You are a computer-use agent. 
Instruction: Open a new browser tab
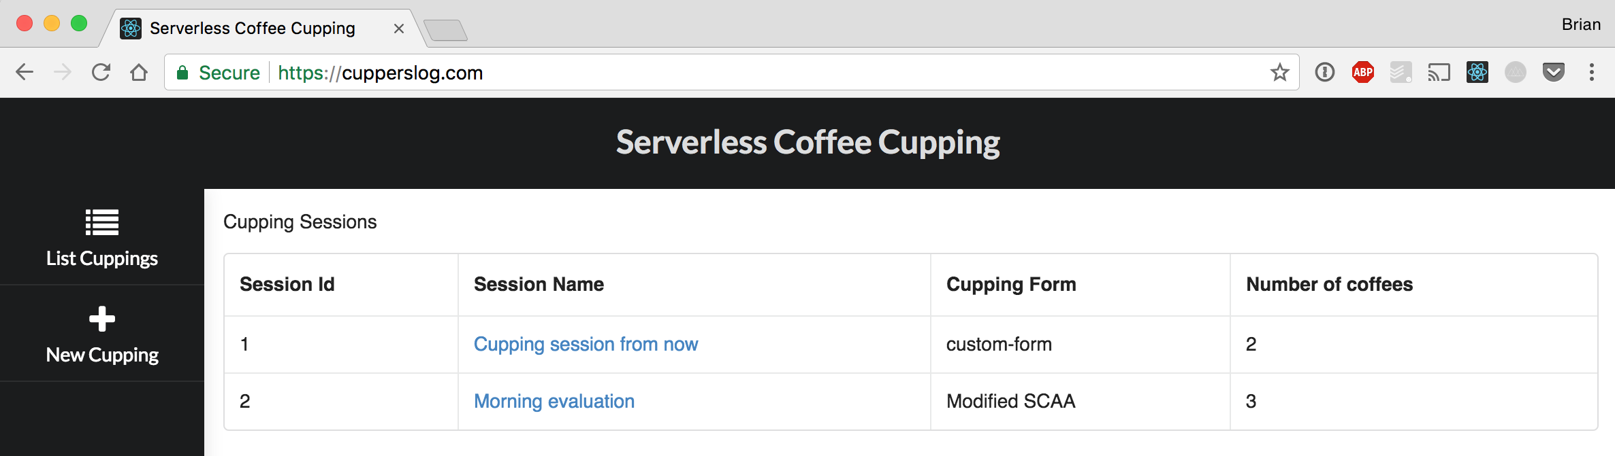445,30
